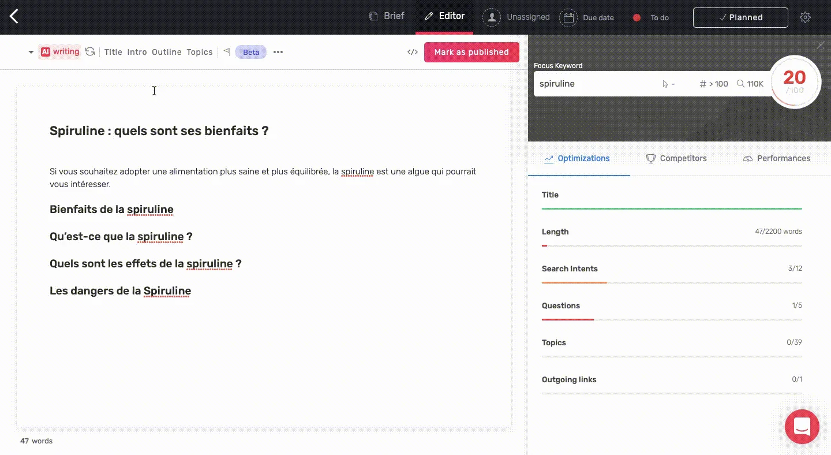Click the triangle icon left of Beta
The image size is (831, 455).
click(227, 52)
